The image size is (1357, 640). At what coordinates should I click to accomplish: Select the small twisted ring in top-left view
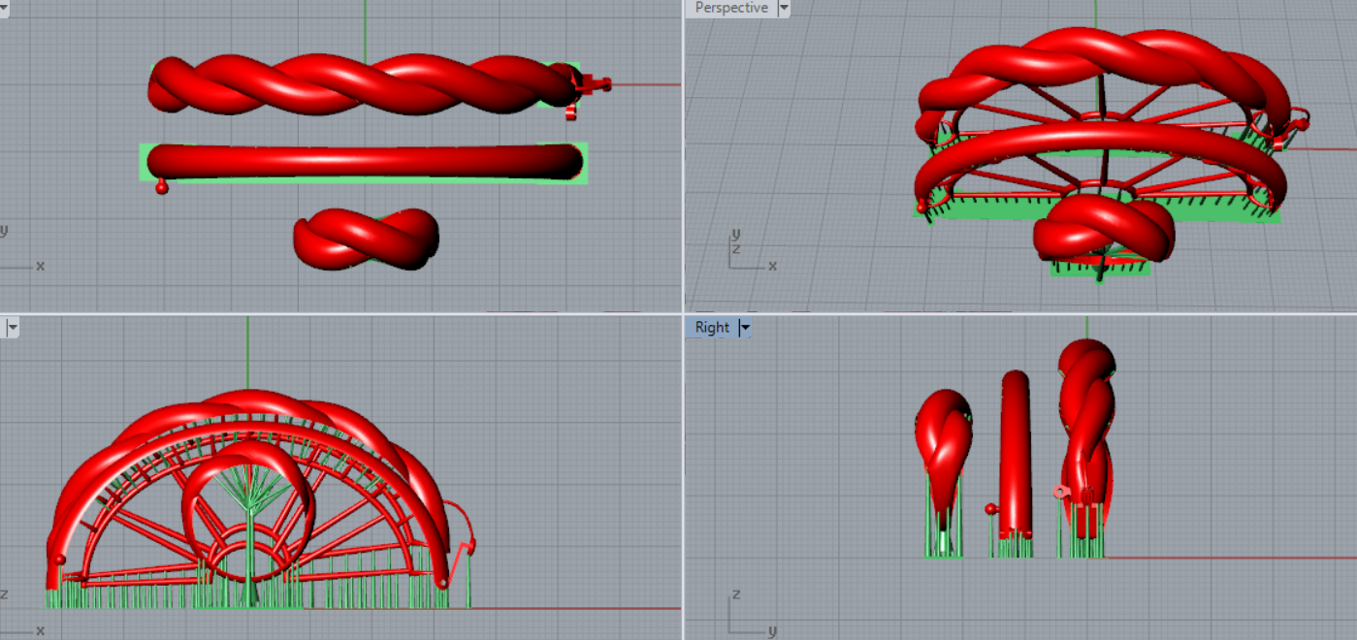coord(367,239)
